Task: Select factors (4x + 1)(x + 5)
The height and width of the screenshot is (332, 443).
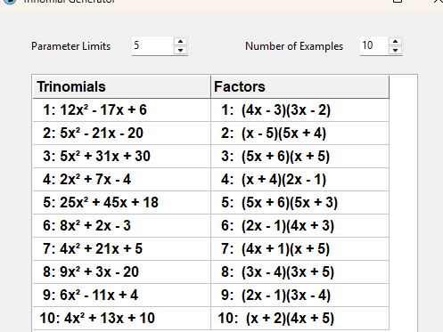Action: click(299, 249)
